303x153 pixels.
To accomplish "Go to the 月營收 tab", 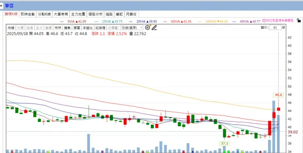I will [131, 14].
